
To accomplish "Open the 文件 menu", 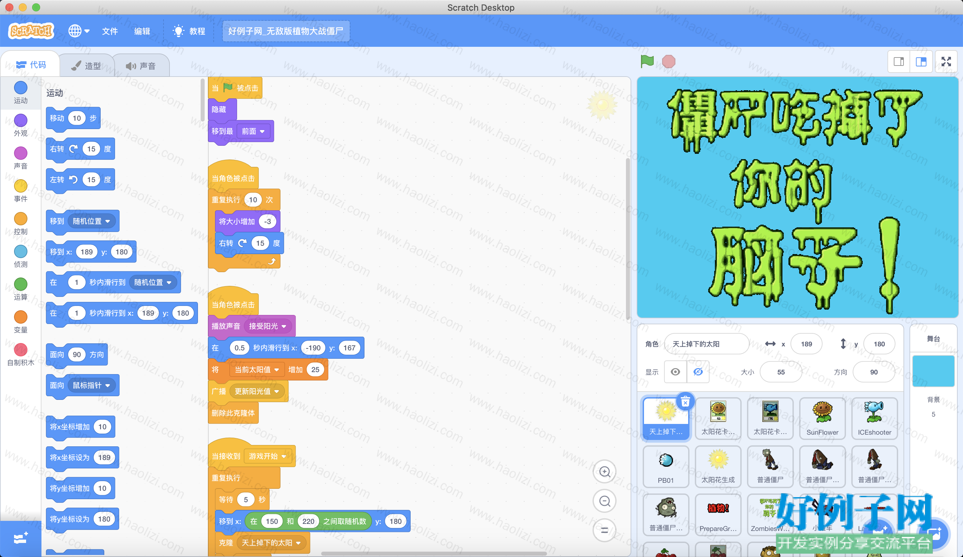I will (110, 31).
